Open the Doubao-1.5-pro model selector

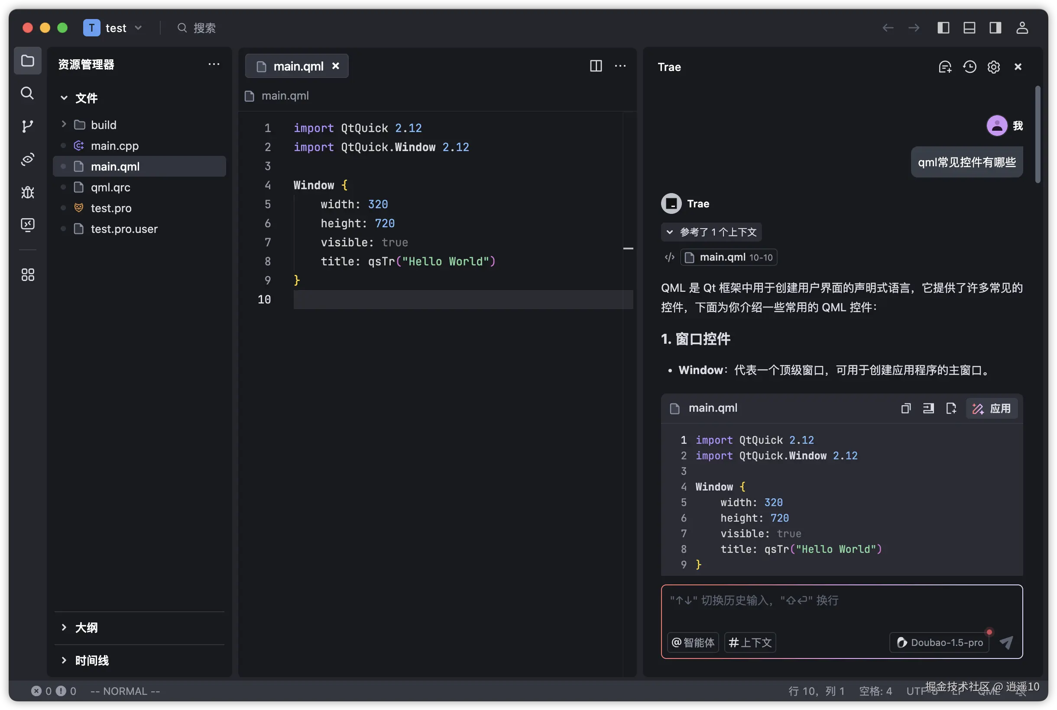click(940, 642)
